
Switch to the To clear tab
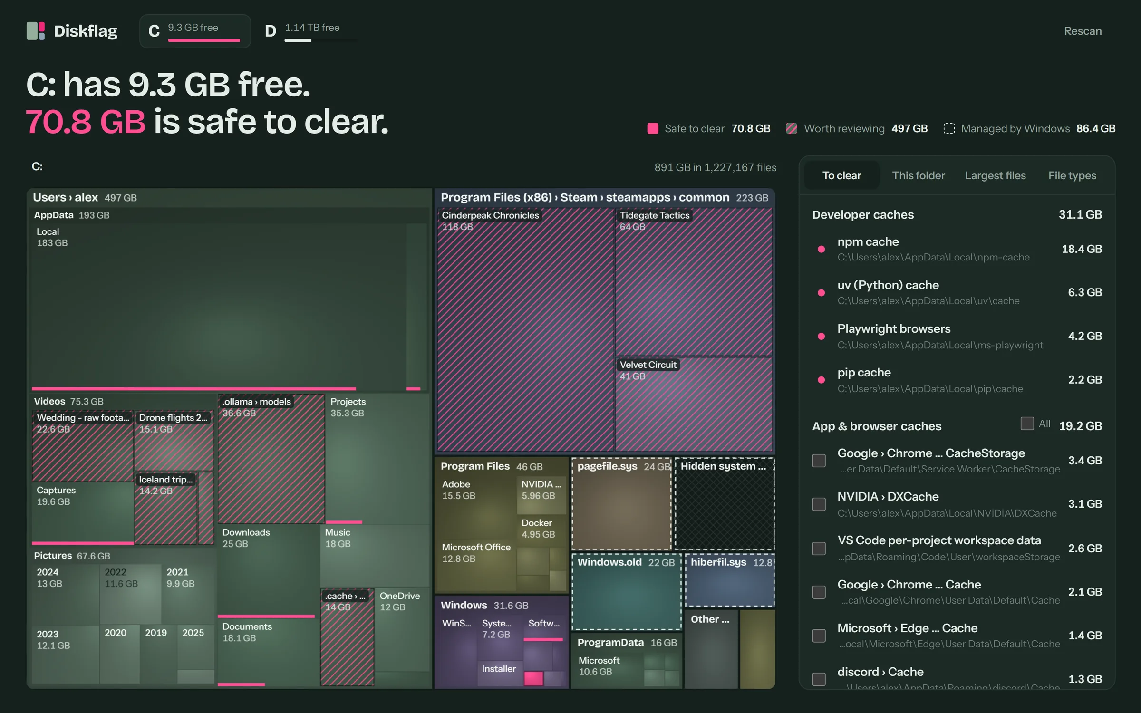841,175
